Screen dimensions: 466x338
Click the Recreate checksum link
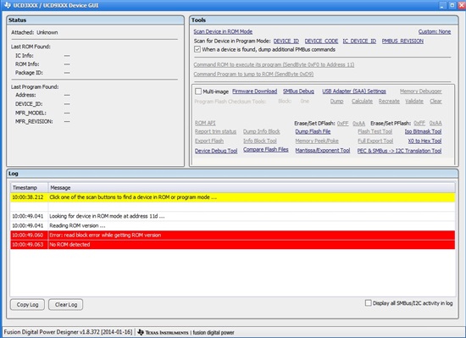[389, 102]
